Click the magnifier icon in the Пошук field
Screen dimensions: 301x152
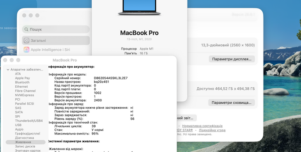[26, 29]
